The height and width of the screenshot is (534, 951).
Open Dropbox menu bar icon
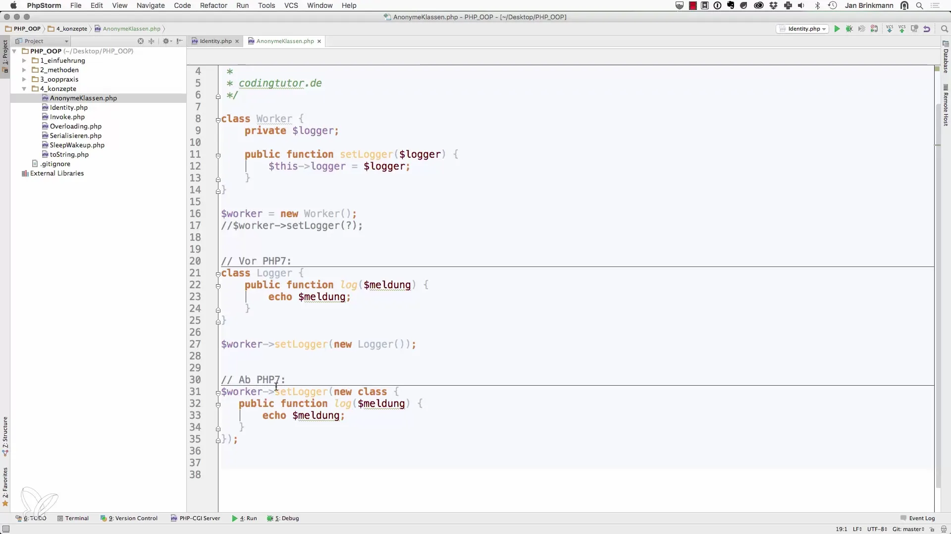coord(774,5)
